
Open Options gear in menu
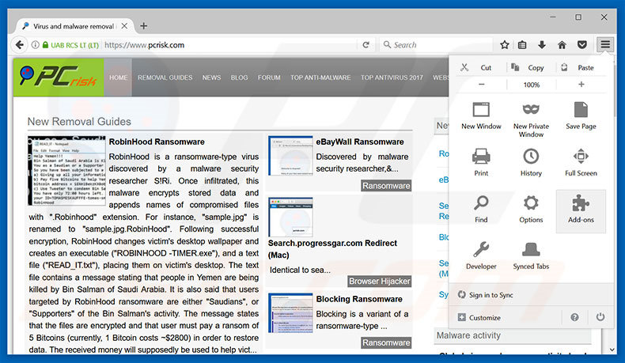pyautogui.click(x=531, y=210)
